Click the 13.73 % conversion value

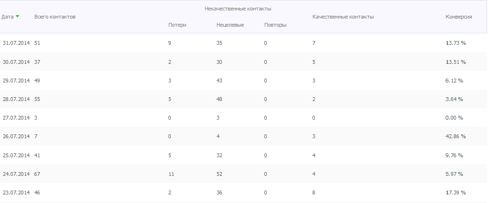tap(456, 43)
